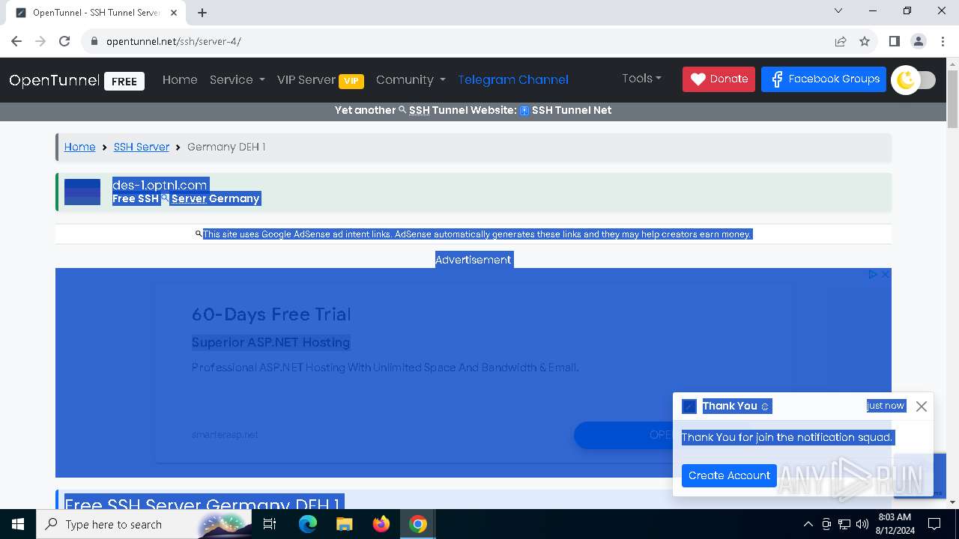Go to Home breadcrumb link
Screen dimensions: 959x539
pos(79,147)
